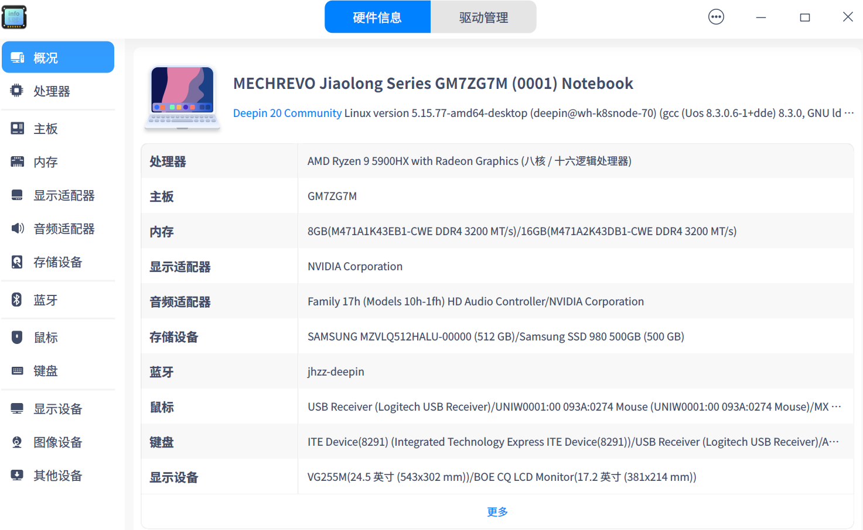Viewport: 863px width, 530px height.
Task: Switch to the 硬件信息 tab
Action: [x=377, y=17]
